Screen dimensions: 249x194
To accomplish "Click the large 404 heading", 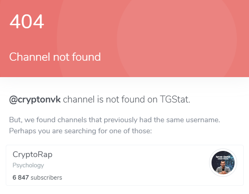I will pyautogui.click(x=27, y=21).
